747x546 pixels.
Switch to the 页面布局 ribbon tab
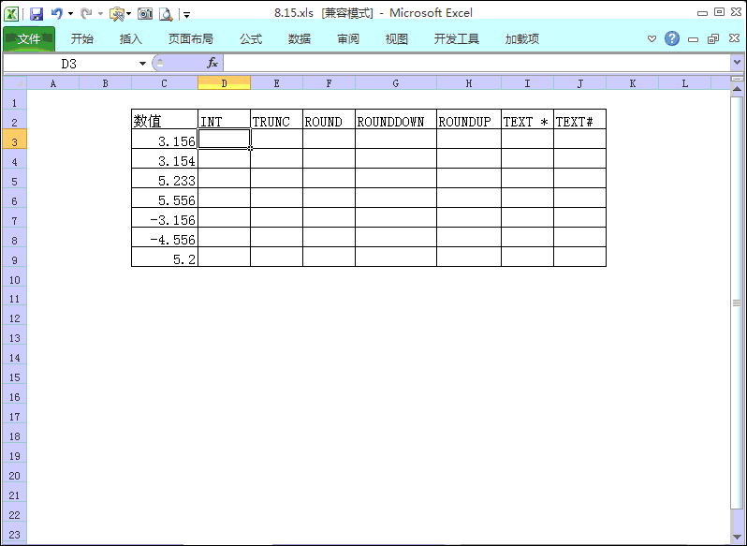191,39
